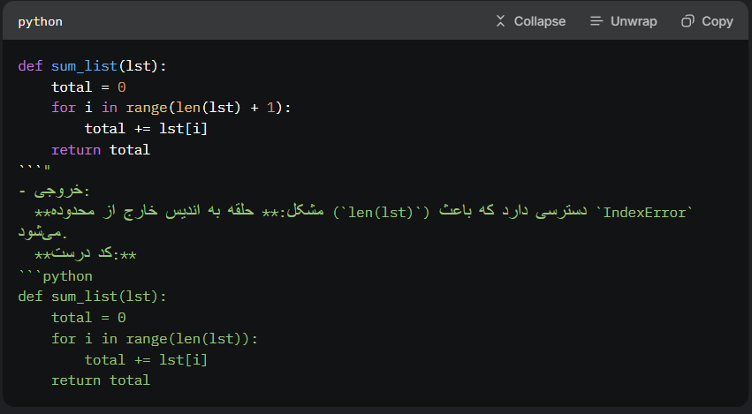
Task: Click the کد درست bold marker line
Action: pos(86,254)
